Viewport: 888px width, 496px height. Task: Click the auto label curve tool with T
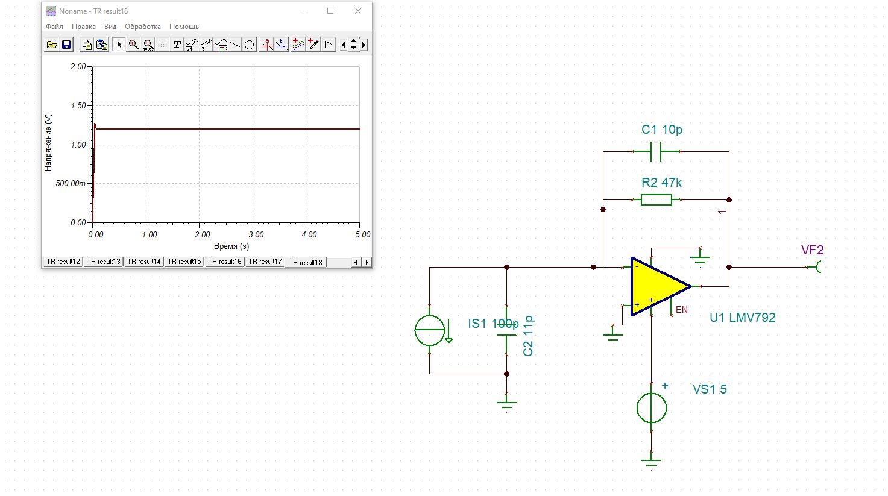[191, 45]
